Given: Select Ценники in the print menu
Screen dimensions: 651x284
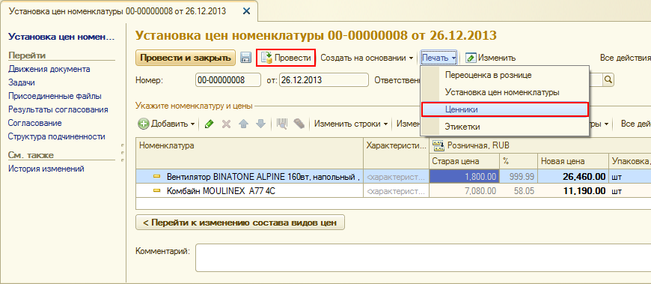Looking at the screenshot, I should click(505, 109).
